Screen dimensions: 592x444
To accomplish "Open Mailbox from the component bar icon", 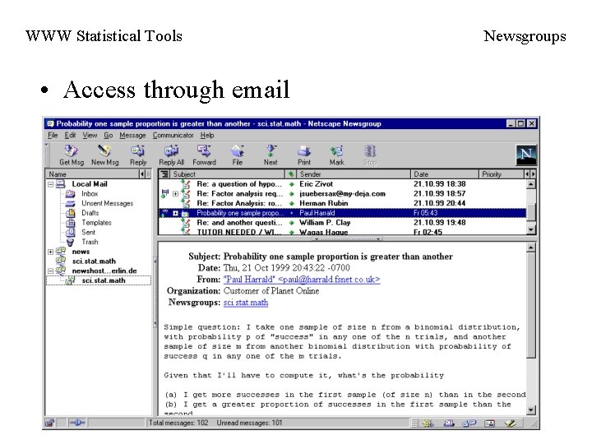I will [449, 423].
